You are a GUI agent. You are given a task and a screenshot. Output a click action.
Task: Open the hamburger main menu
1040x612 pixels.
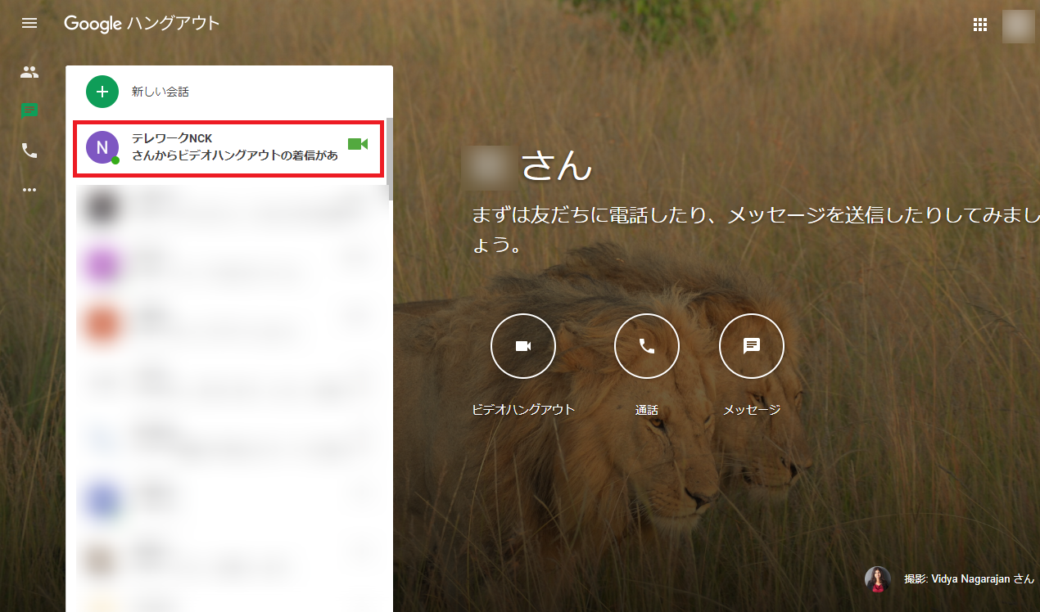pos(29,23)
